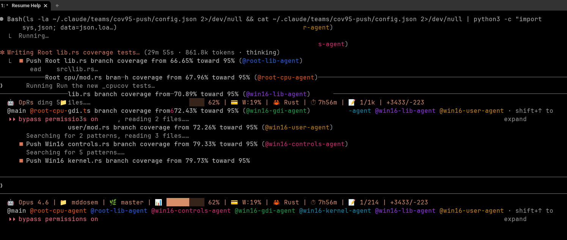Click the git branch plant icon beside master
Viewport: 567px width, 240px height.
pyautogui.click(x=113, y=202)
